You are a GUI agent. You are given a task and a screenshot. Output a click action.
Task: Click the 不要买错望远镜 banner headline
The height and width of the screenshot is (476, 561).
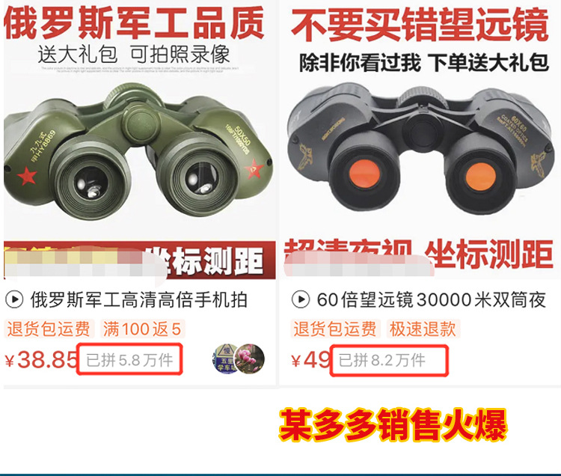tap(420, 25)
